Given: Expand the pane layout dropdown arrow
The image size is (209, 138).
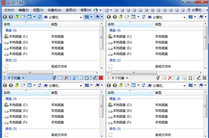Looking at the screenshot, I should pyautogui.click(x=111, y=10).
